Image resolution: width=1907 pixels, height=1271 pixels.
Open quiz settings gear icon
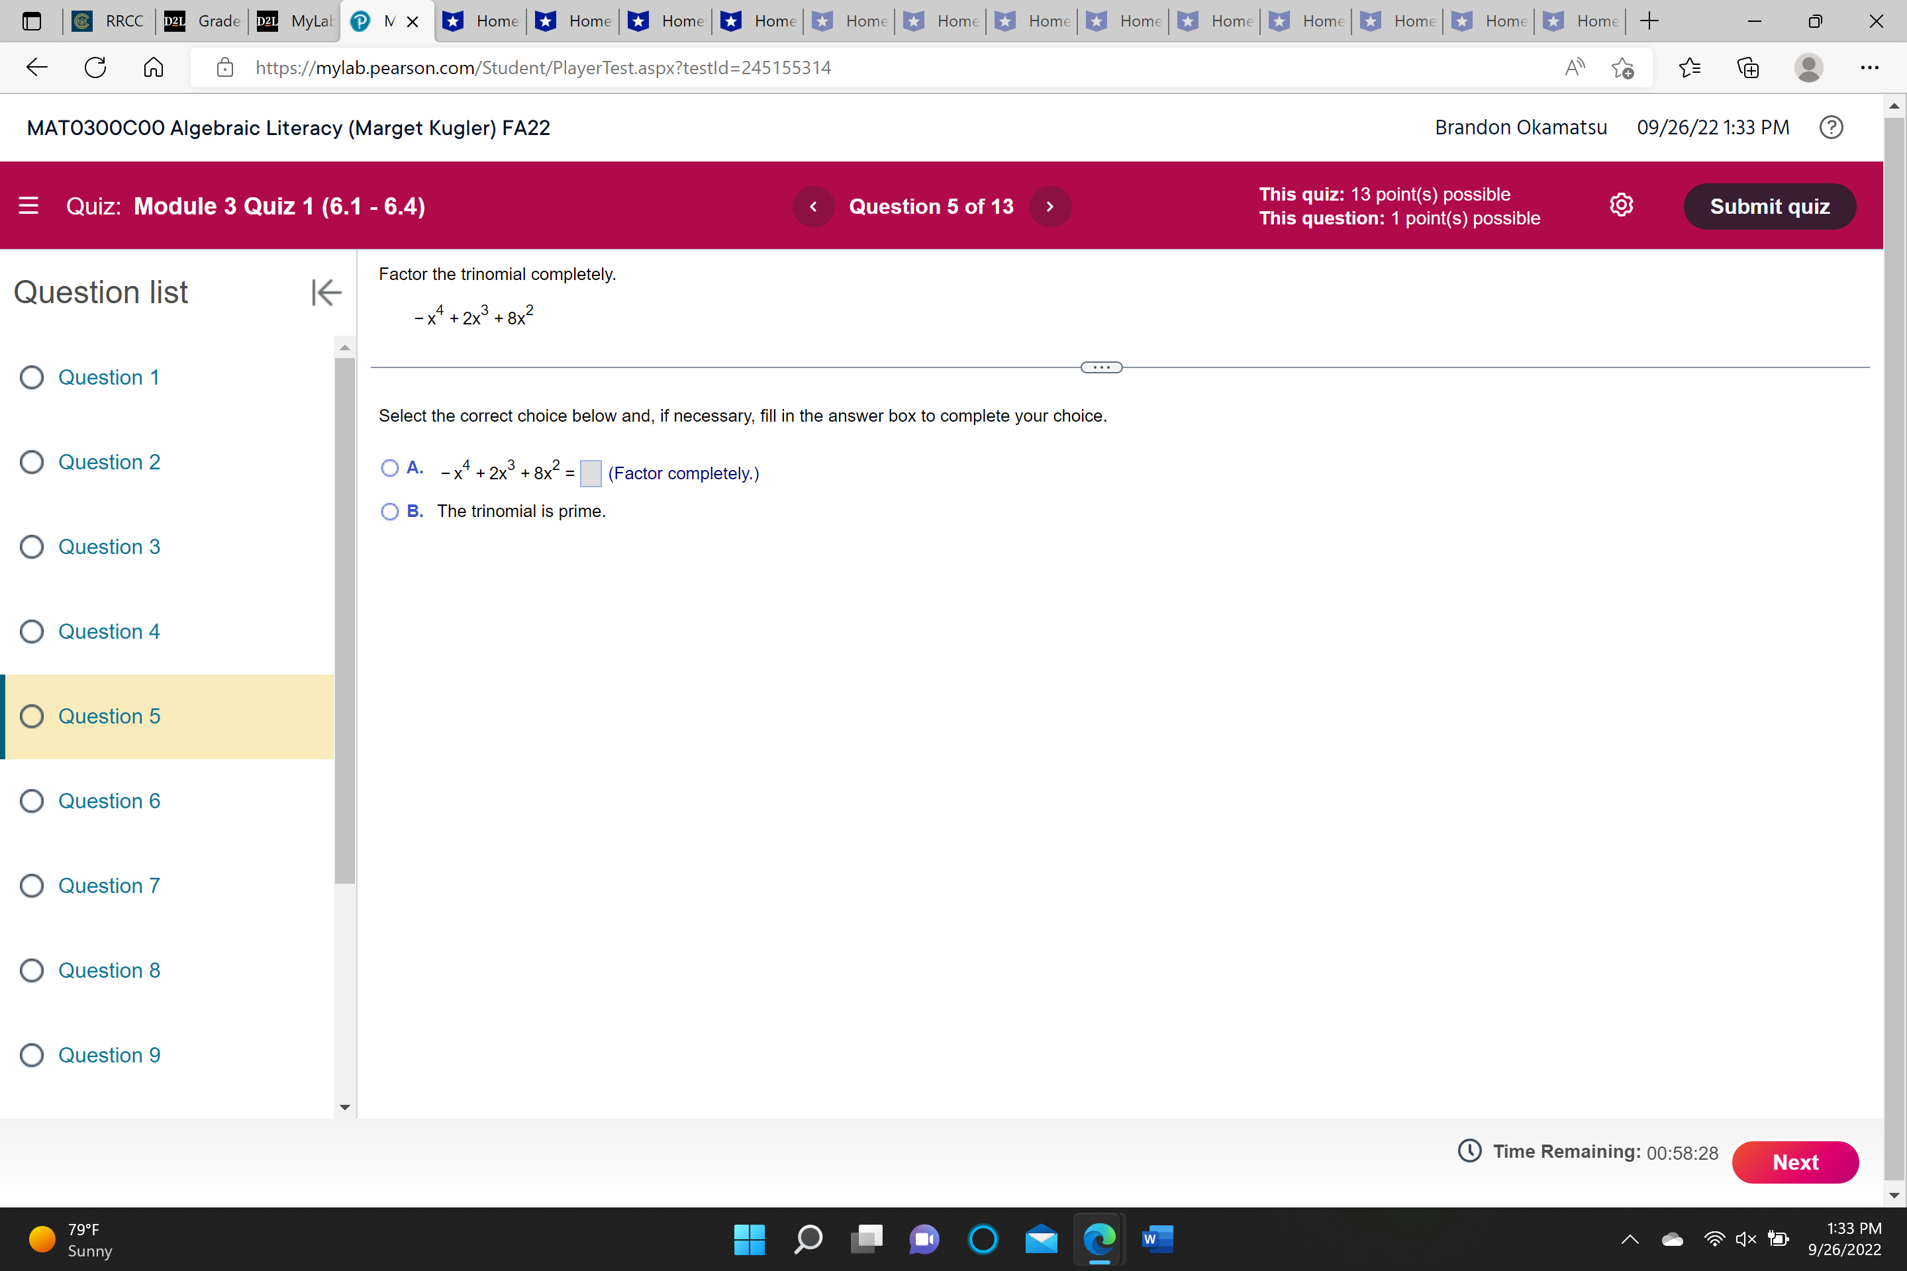coord(1621,206)
